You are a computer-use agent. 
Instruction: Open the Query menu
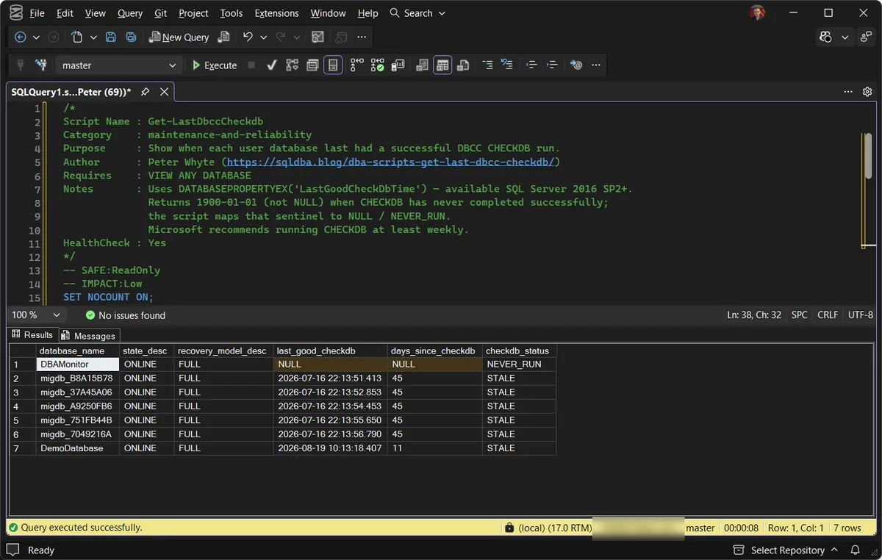tap(130, 13)
